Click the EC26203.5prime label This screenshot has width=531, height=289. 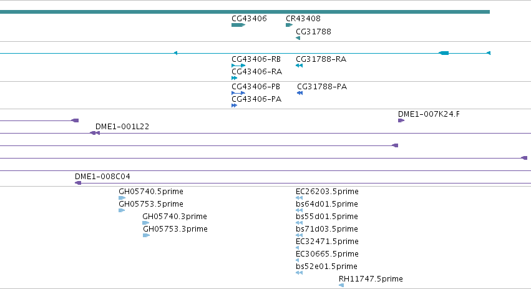pyautogui.click(x=327, y=192)
